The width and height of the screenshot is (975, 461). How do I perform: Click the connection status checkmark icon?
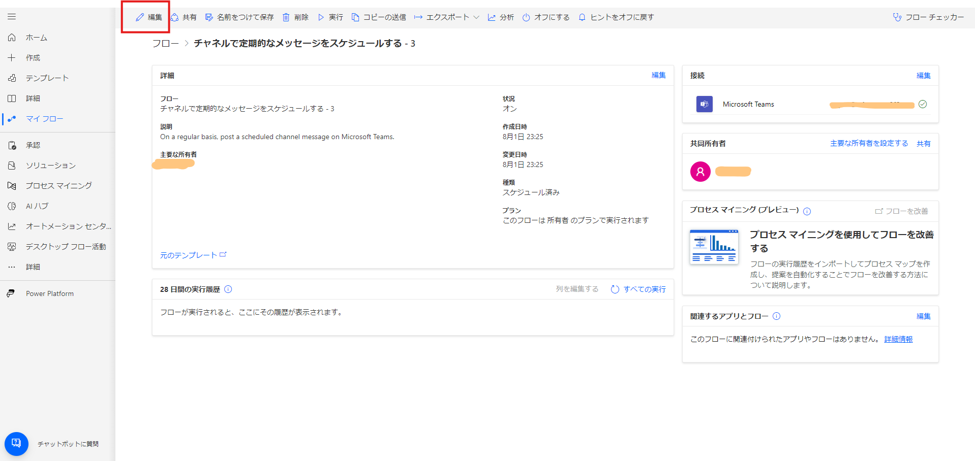pos(923,104)
